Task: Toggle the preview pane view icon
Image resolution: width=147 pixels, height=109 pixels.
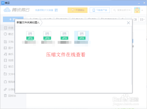Action: 135,20
